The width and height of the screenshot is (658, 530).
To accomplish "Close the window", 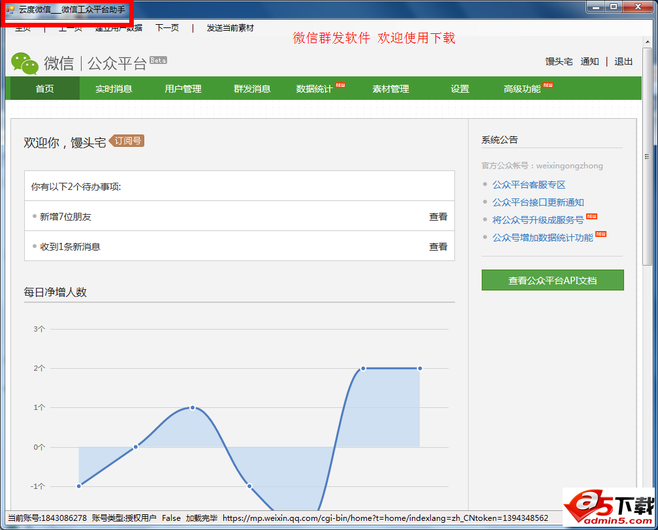I will tap(638, 7).
